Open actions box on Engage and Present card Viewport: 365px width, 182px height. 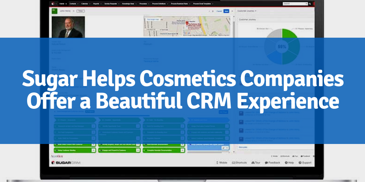(138, 150)
